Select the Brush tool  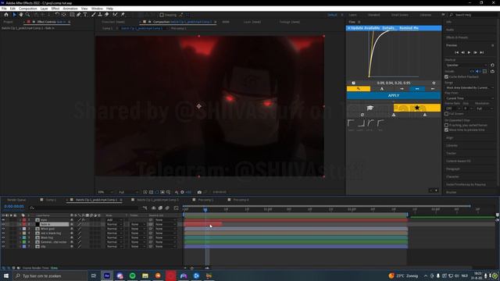[x=94, y=15]
